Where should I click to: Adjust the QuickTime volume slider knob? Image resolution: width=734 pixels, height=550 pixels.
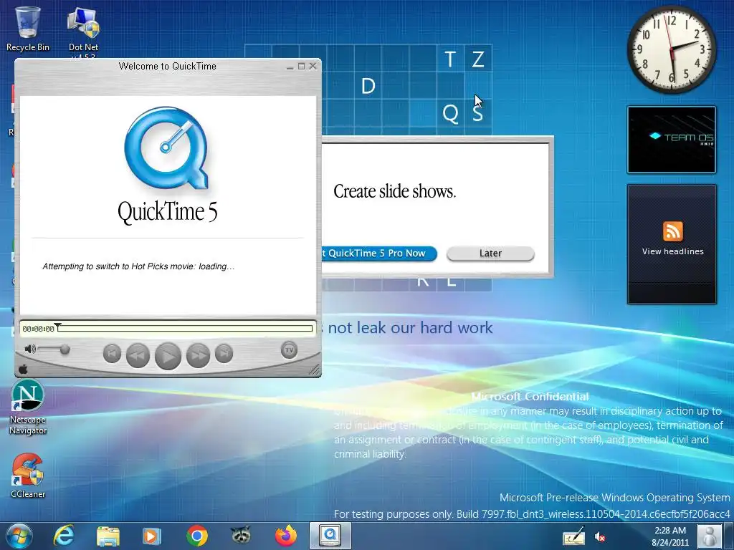coord(65,349)
